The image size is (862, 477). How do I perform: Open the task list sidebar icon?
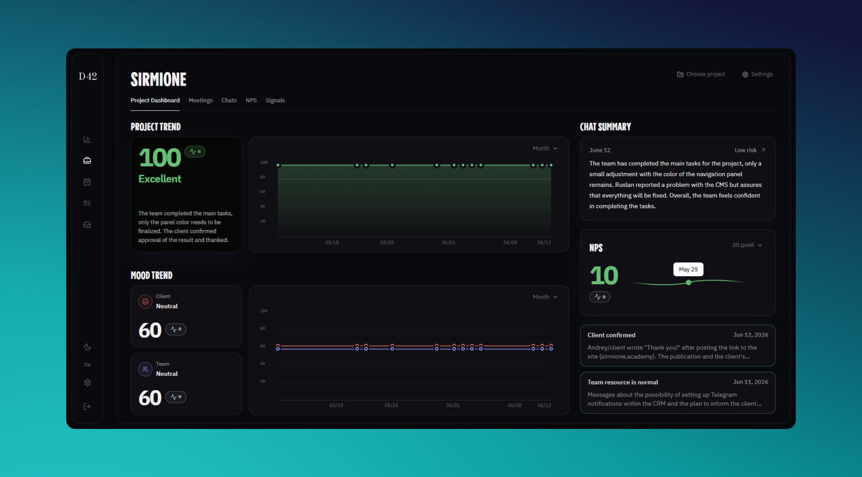point(87,203)
